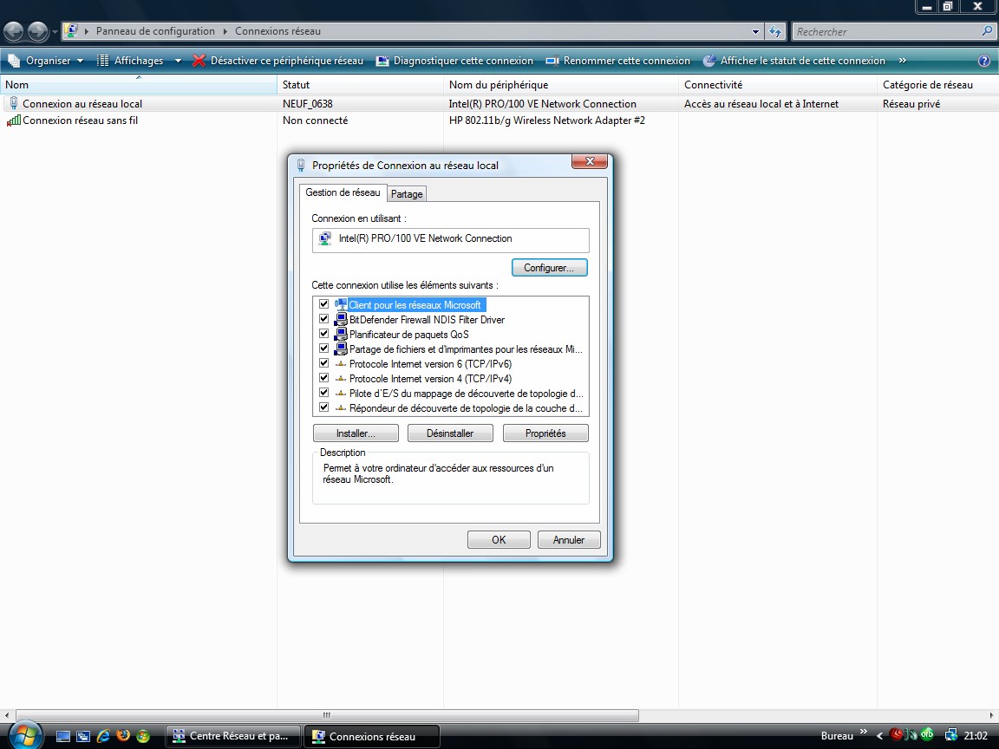
Task: Sort by Nom du périphérique column
Action: pyautogui.click(x=561, y=85)
